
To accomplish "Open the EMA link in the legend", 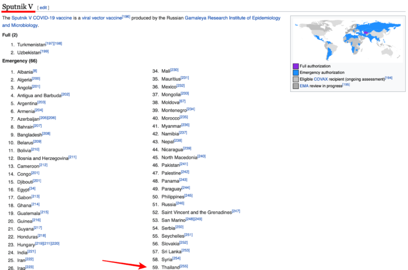I will click(304, 86).
